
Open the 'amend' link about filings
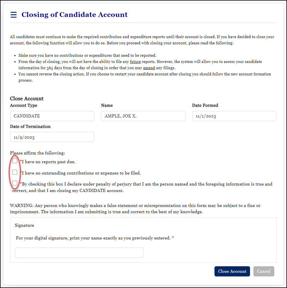[149, 68]
